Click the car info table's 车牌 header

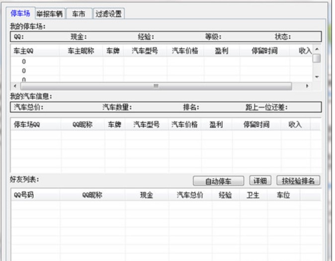click(x=114, y=124)
